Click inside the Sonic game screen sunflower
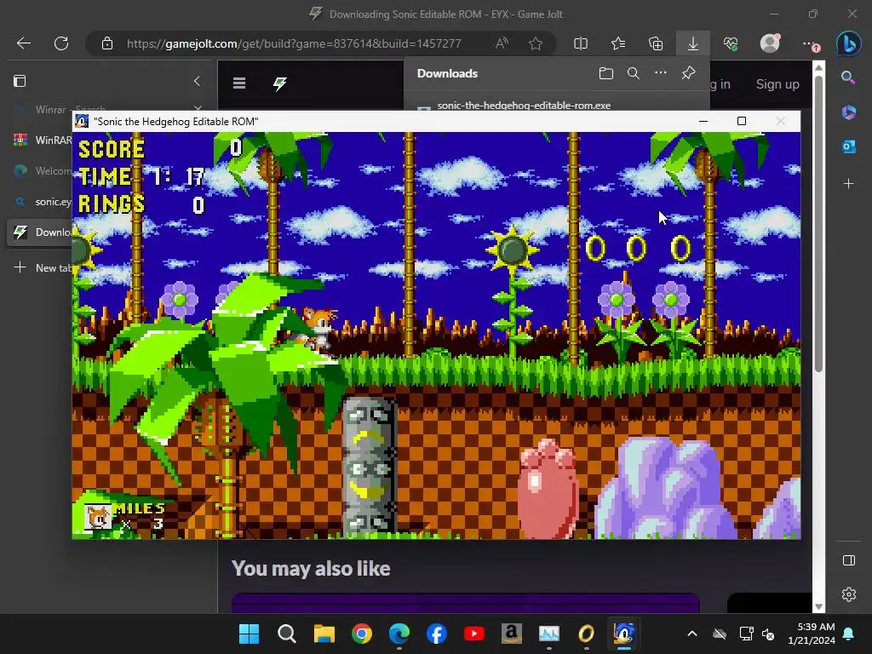Image resolution: width=872 pixels, height=654 pixels. click(x=512, y=250)
